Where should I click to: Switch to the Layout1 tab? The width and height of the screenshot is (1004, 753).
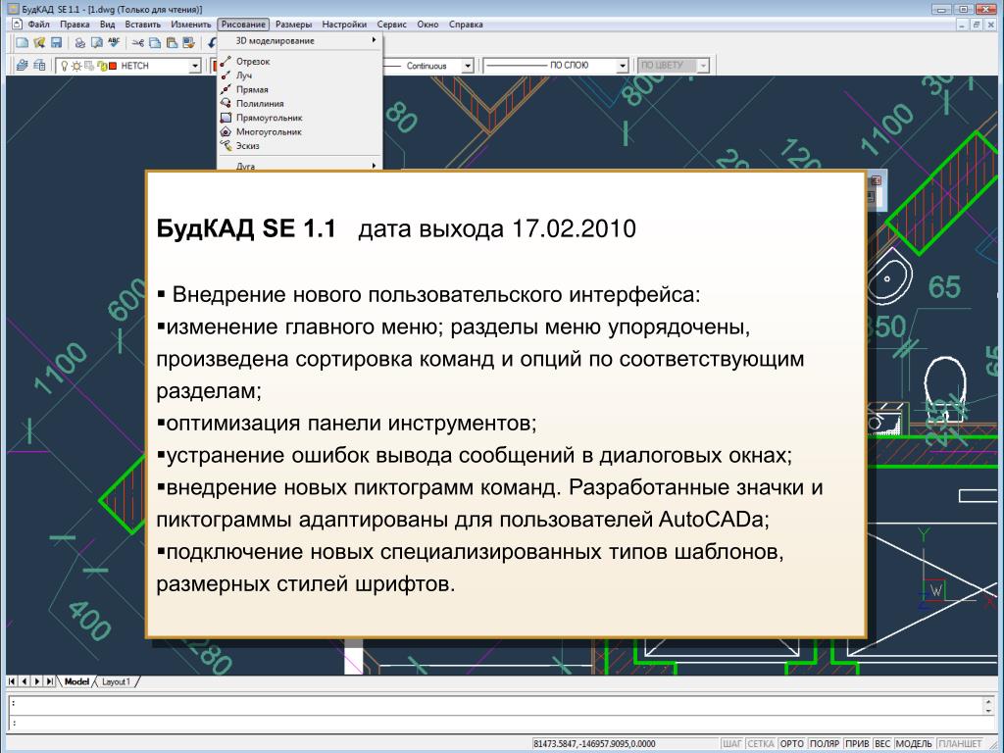pyautogui.click(x=117, y=682)
